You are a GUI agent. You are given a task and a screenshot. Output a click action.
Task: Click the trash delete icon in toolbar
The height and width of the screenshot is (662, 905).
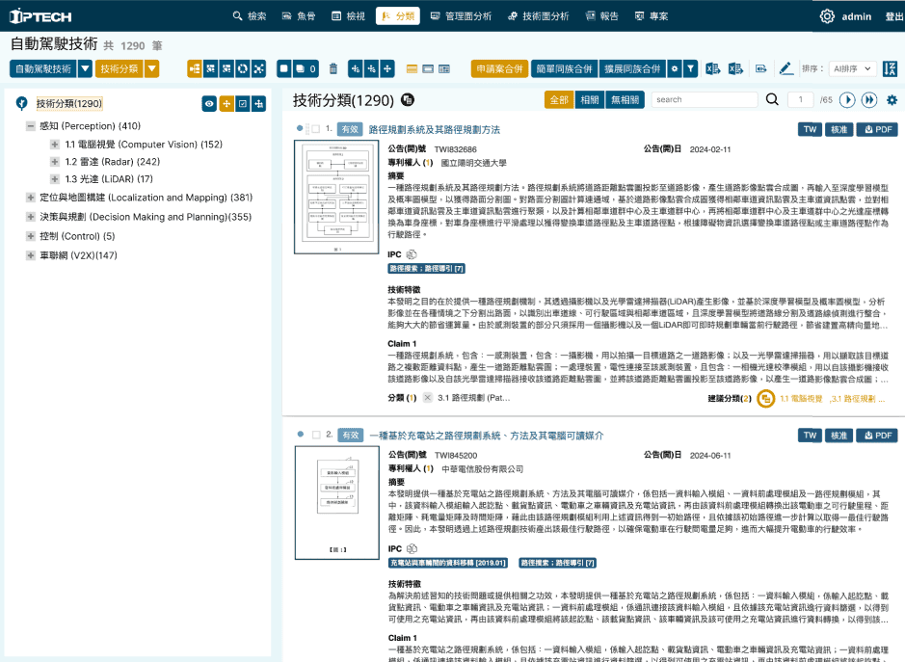[x=333, y=68]
